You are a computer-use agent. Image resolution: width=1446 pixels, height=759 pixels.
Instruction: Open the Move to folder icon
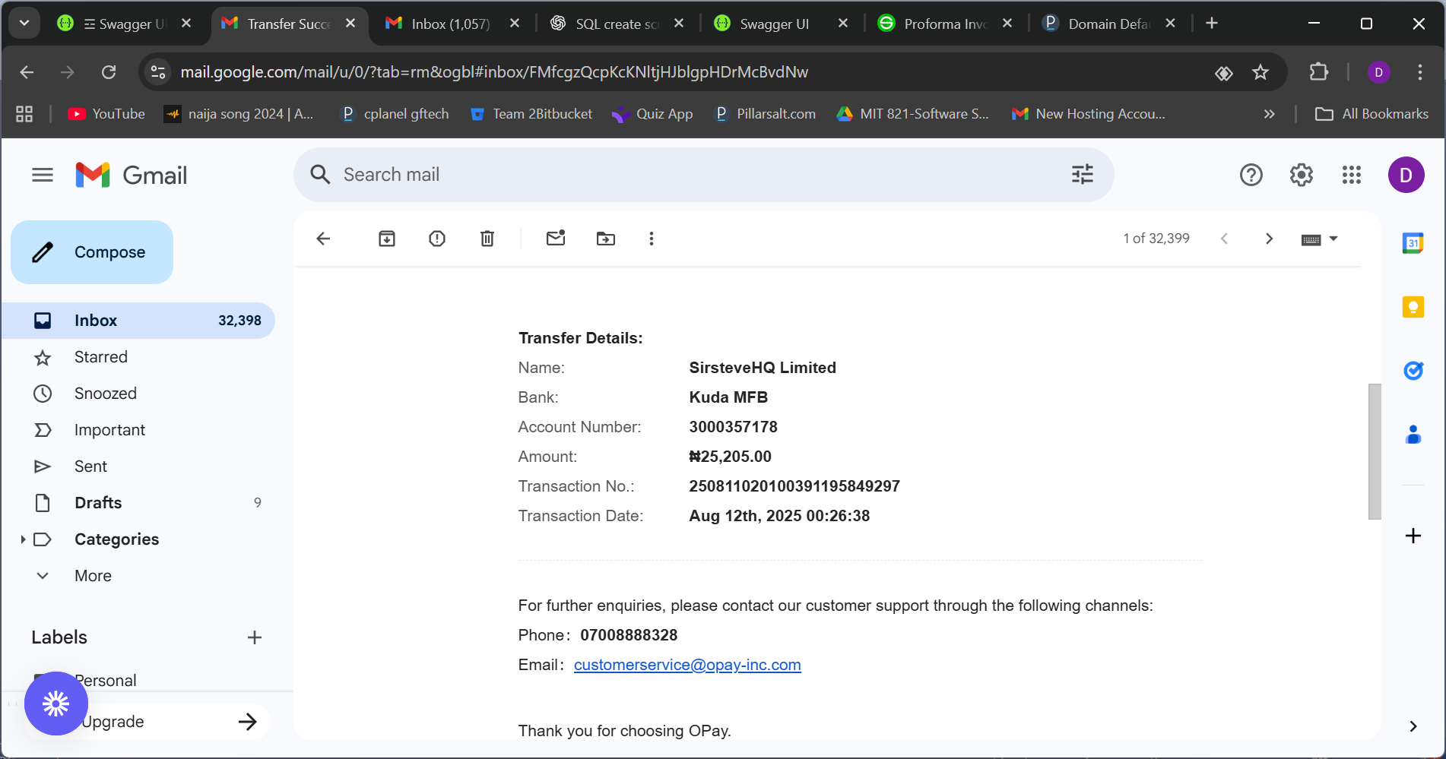(606, 239)
